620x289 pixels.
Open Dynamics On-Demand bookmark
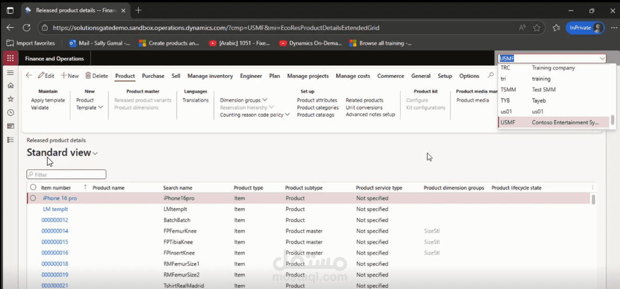[310, 43]
